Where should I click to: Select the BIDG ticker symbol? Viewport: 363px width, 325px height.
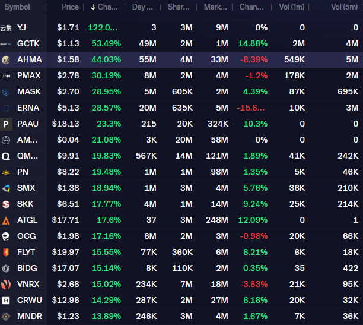point(27,268)
